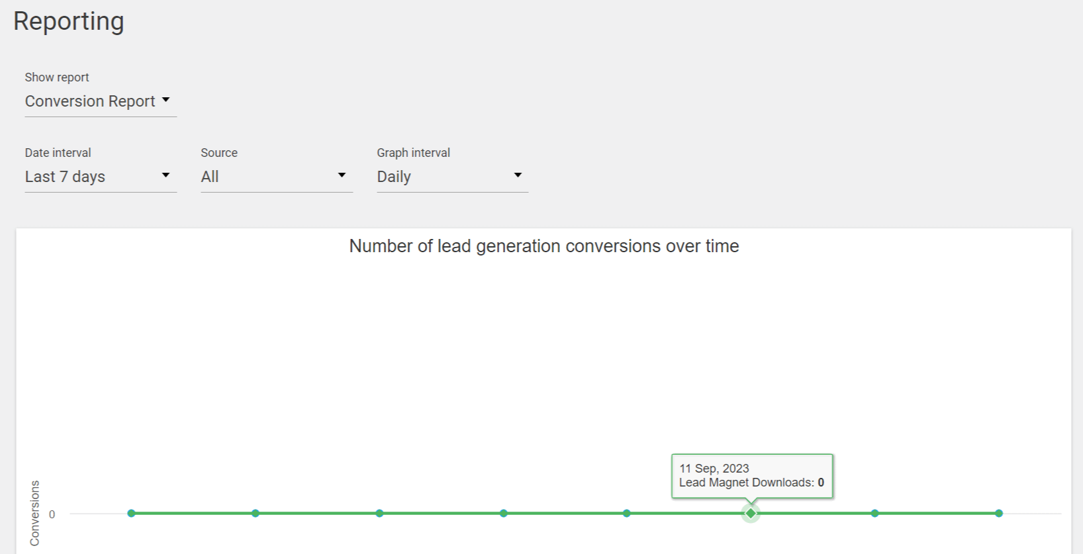
Task: Click the leftmost data point on chart
Action: (131, 513)
